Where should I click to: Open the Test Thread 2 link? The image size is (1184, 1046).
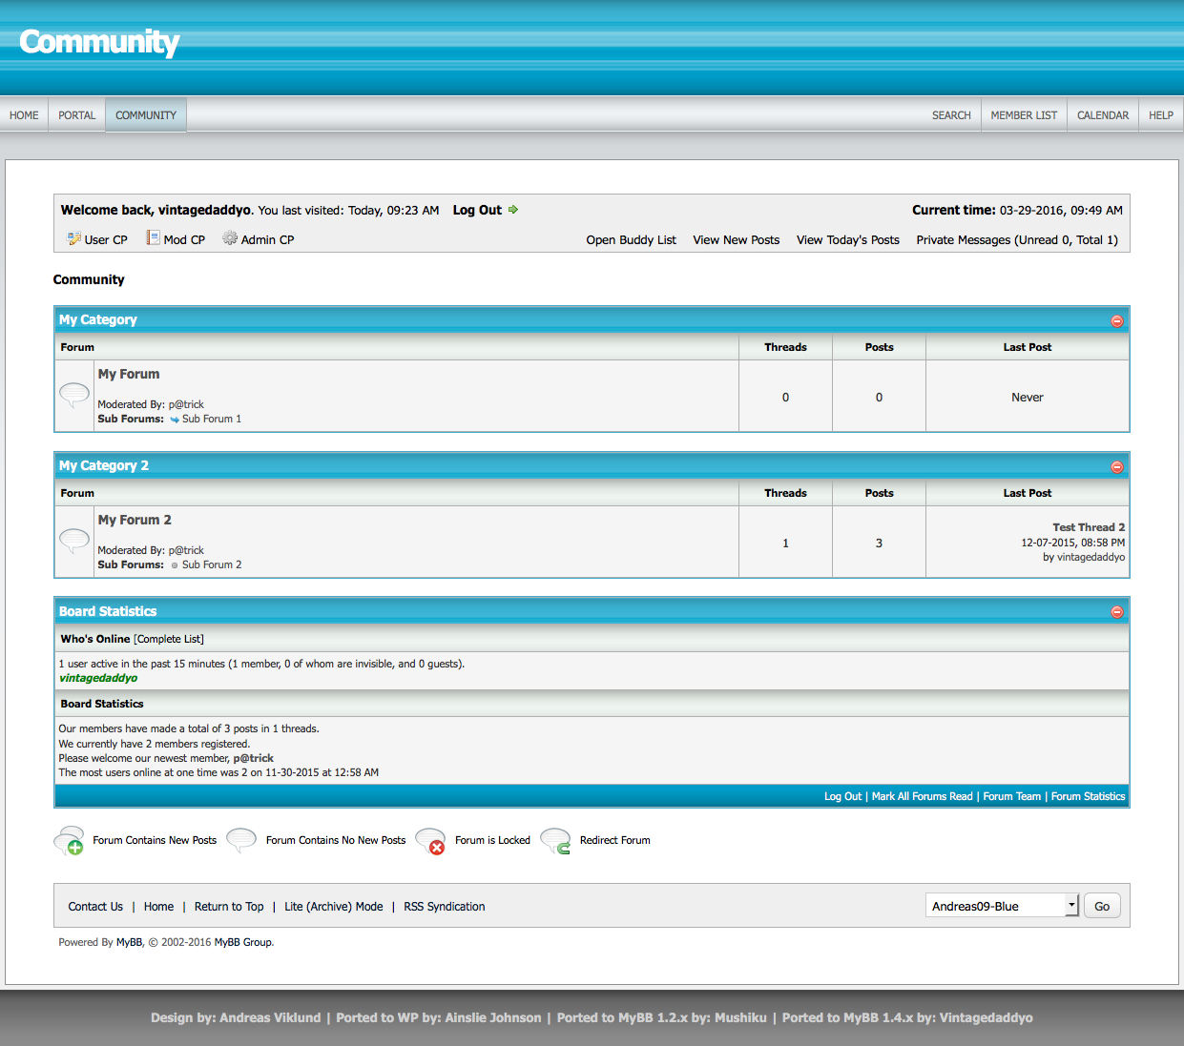pos(1088,527)
